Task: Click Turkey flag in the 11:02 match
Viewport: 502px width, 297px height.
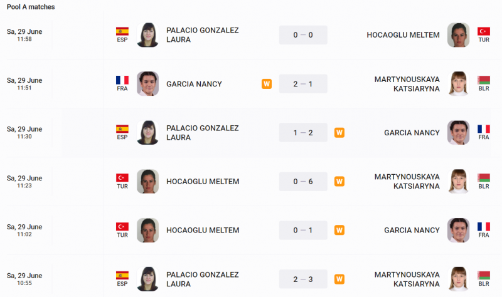Action: pos(122,226)
